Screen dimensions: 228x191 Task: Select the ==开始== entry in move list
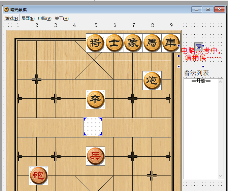click(201, 81)
